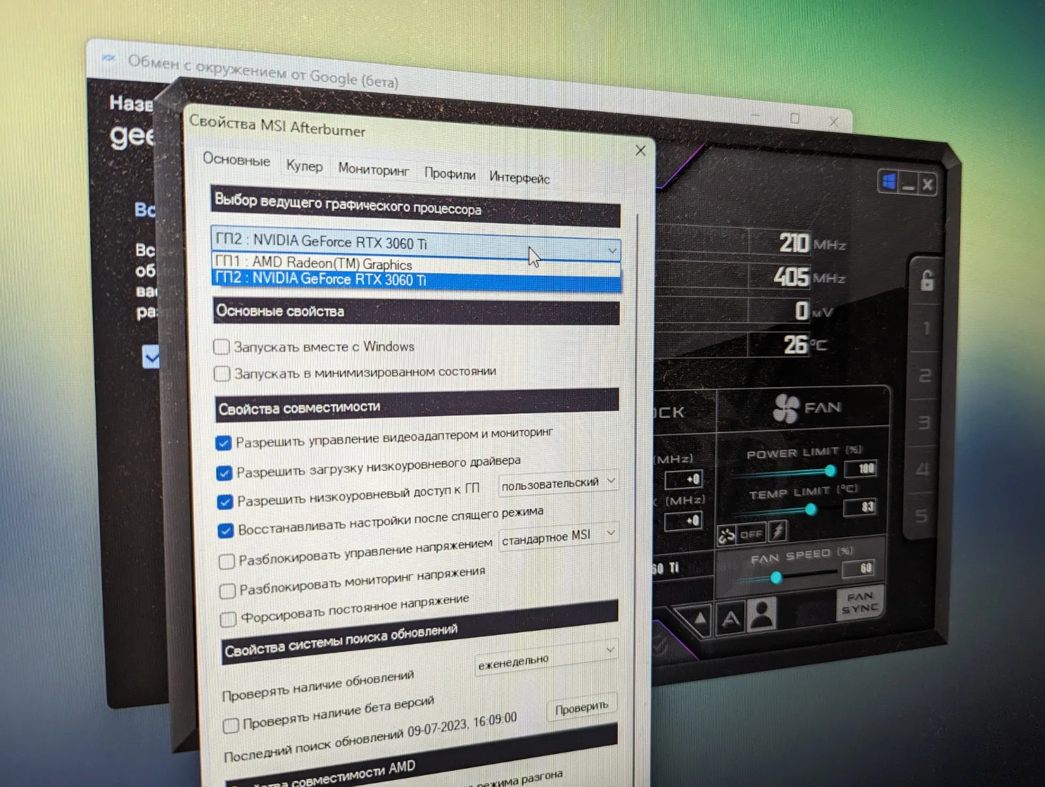Enable 'Разблокировать управление напряжением'
This screenshot has width=1045, height=787.
point(227,561)
